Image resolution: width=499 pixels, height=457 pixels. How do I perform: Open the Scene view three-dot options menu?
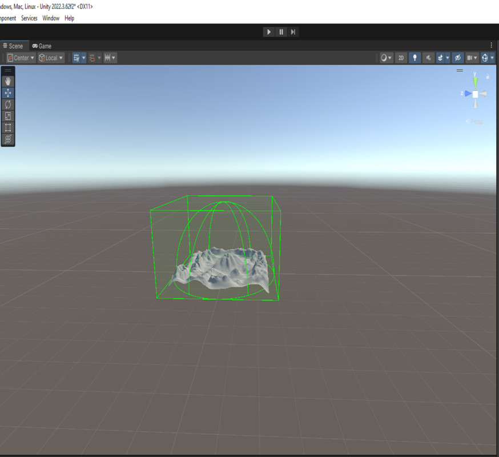[492, 45]
